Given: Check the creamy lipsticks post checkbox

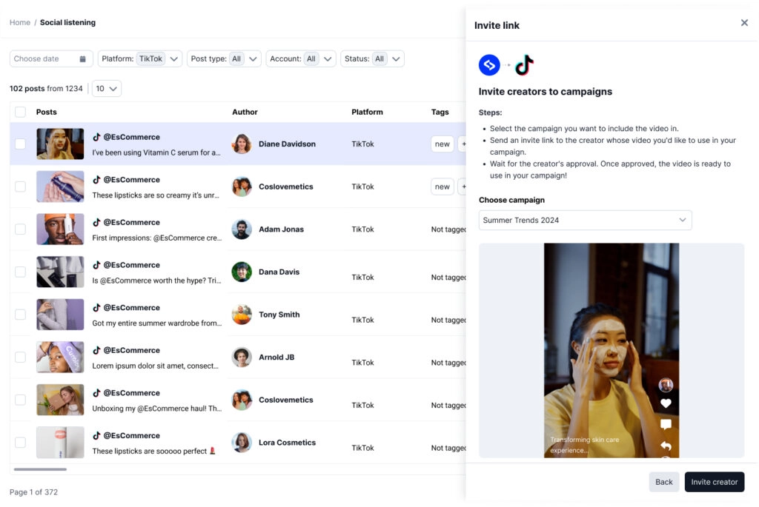Looking at the screenshot, I should (x=20, y=187).
